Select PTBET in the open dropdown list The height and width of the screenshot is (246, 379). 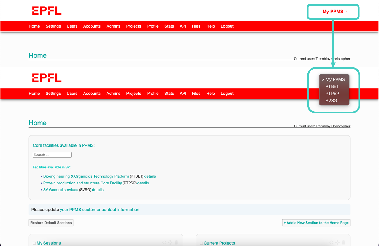[332, 86]
